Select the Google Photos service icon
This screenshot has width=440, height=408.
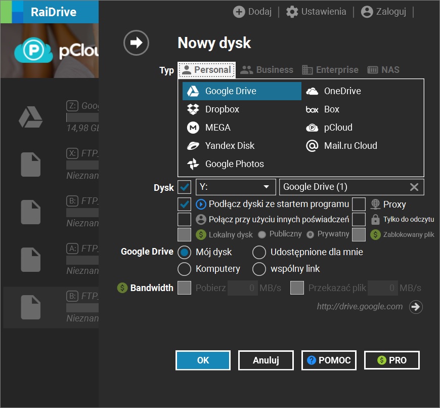click(x=193, y=164)
